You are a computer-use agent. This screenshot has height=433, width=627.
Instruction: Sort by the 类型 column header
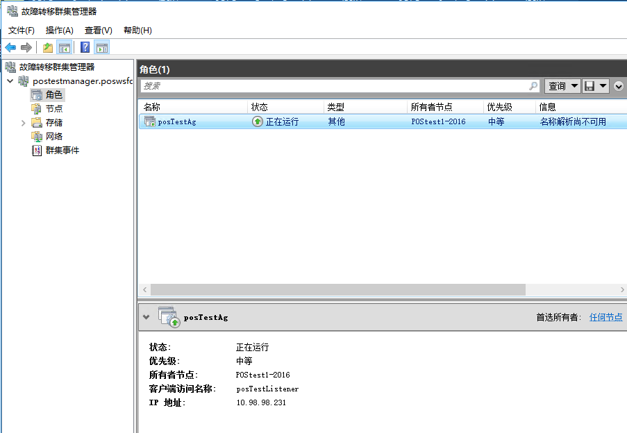click(365, 107)
